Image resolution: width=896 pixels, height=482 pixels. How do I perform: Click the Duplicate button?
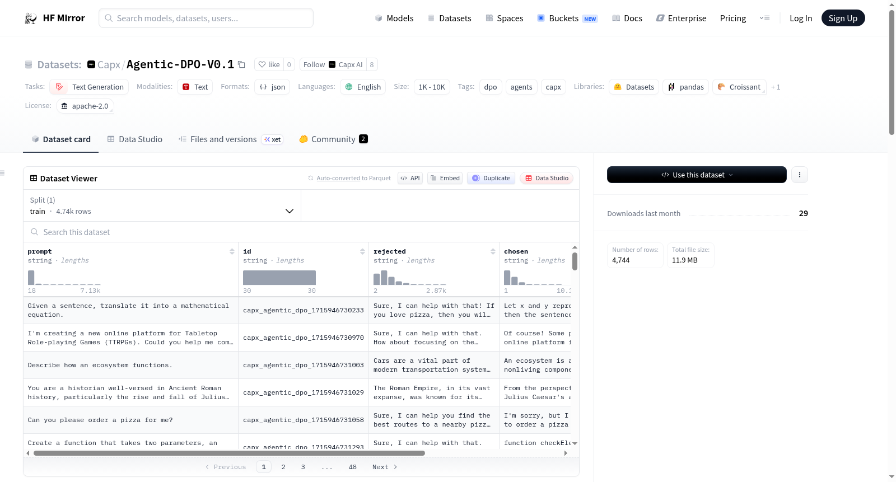coord(491,178)
